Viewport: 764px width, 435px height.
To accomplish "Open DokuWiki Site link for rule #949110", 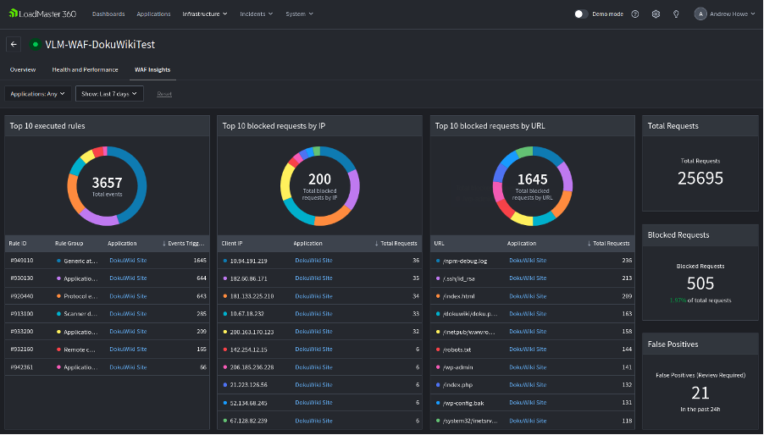I will click(x=128, y=261).
